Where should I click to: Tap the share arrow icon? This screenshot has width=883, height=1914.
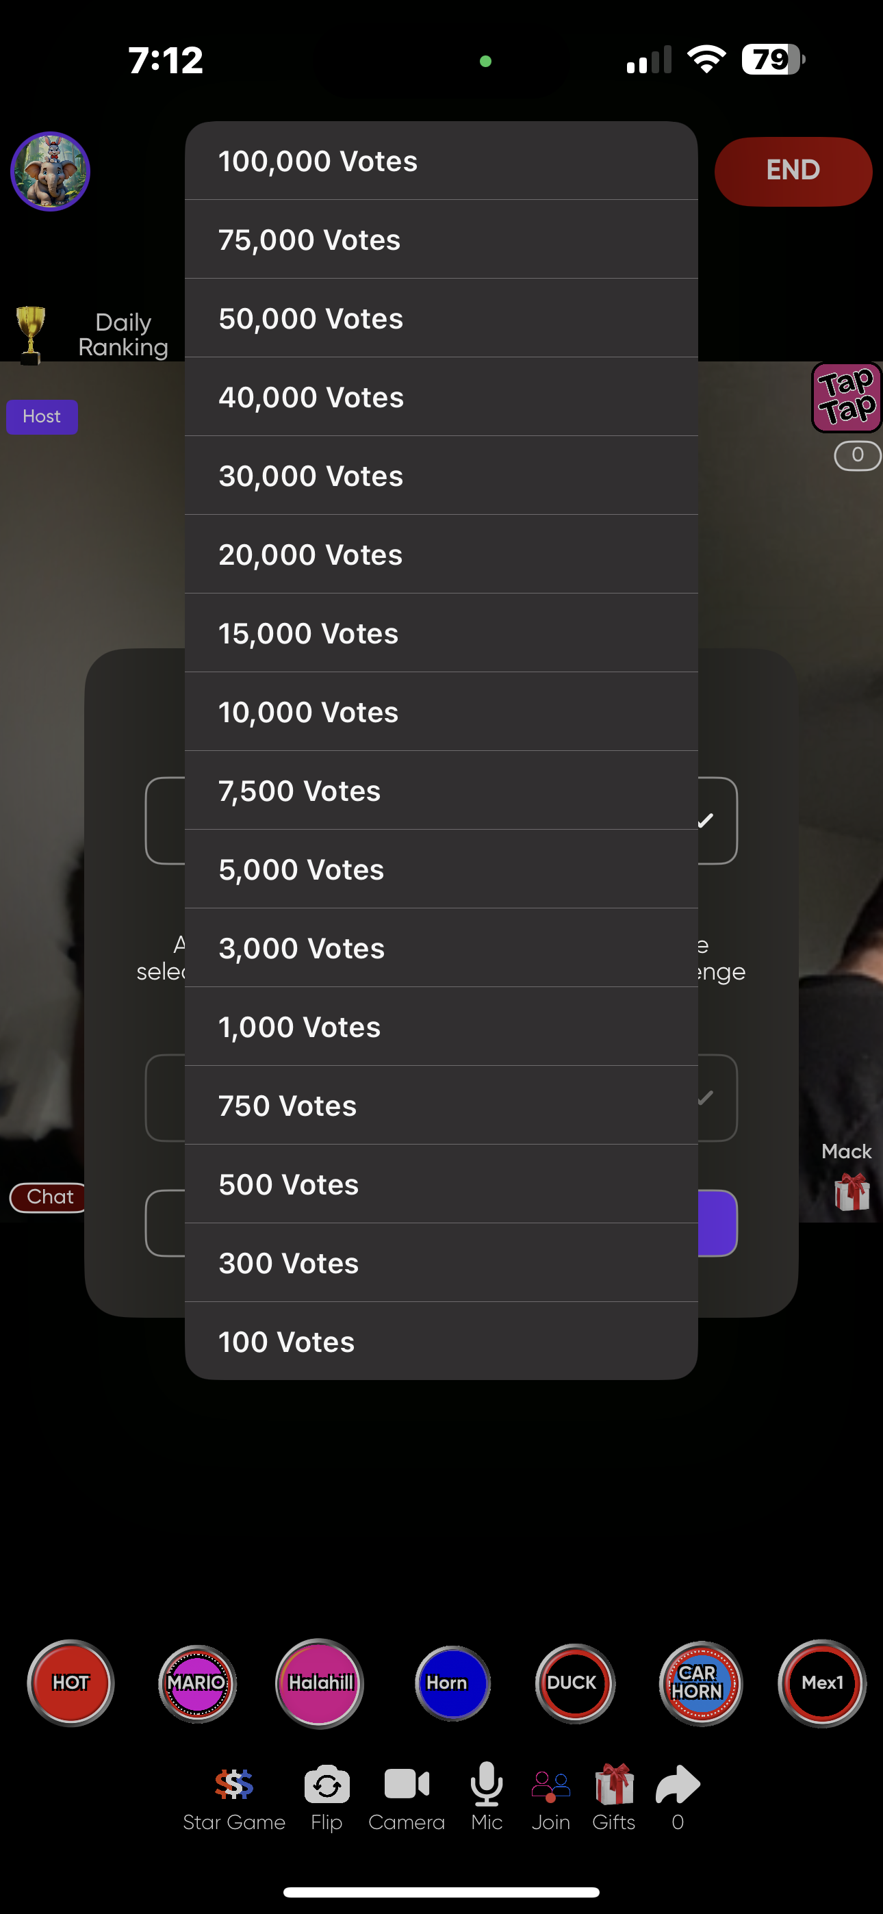677,1785
